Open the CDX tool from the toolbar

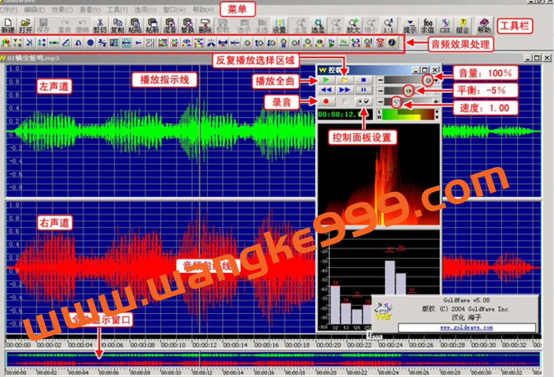pyautogui.click(x=445, y=25)
